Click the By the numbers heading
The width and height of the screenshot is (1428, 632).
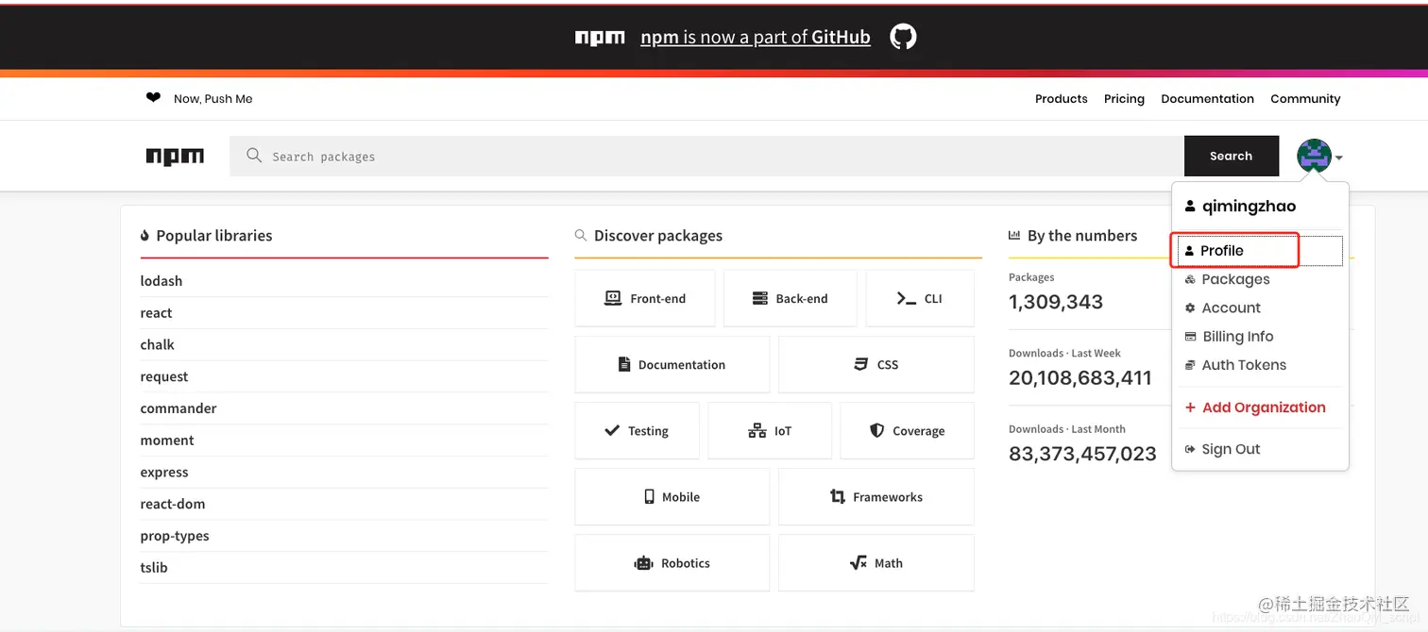click(1082, 236)
